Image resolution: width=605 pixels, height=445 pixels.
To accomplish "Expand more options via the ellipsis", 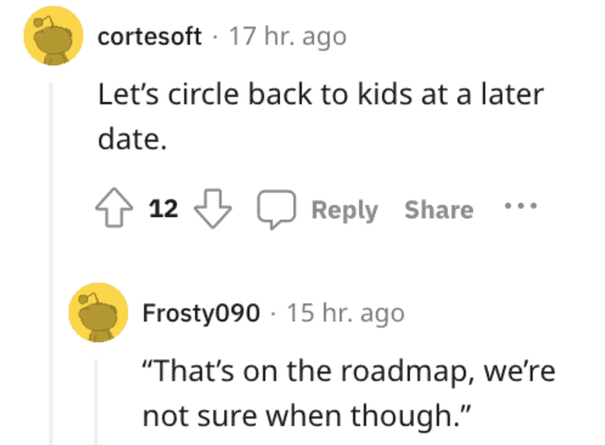I will [x=521, y=207].
